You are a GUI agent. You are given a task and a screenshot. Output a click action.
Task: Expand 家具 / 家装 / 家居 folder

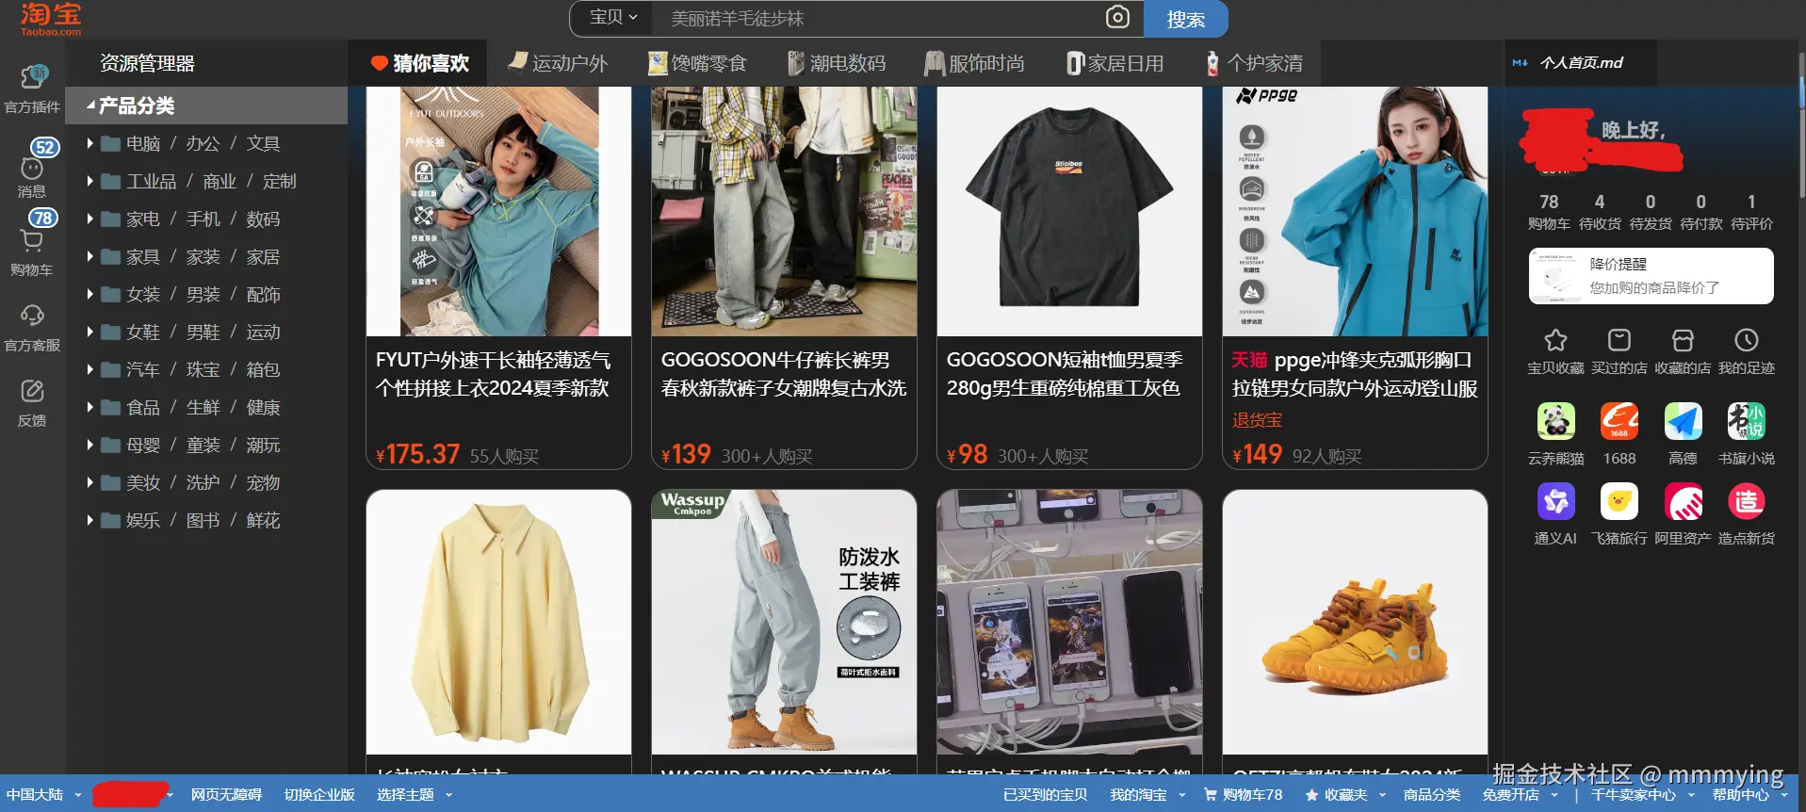click(90, 256)
